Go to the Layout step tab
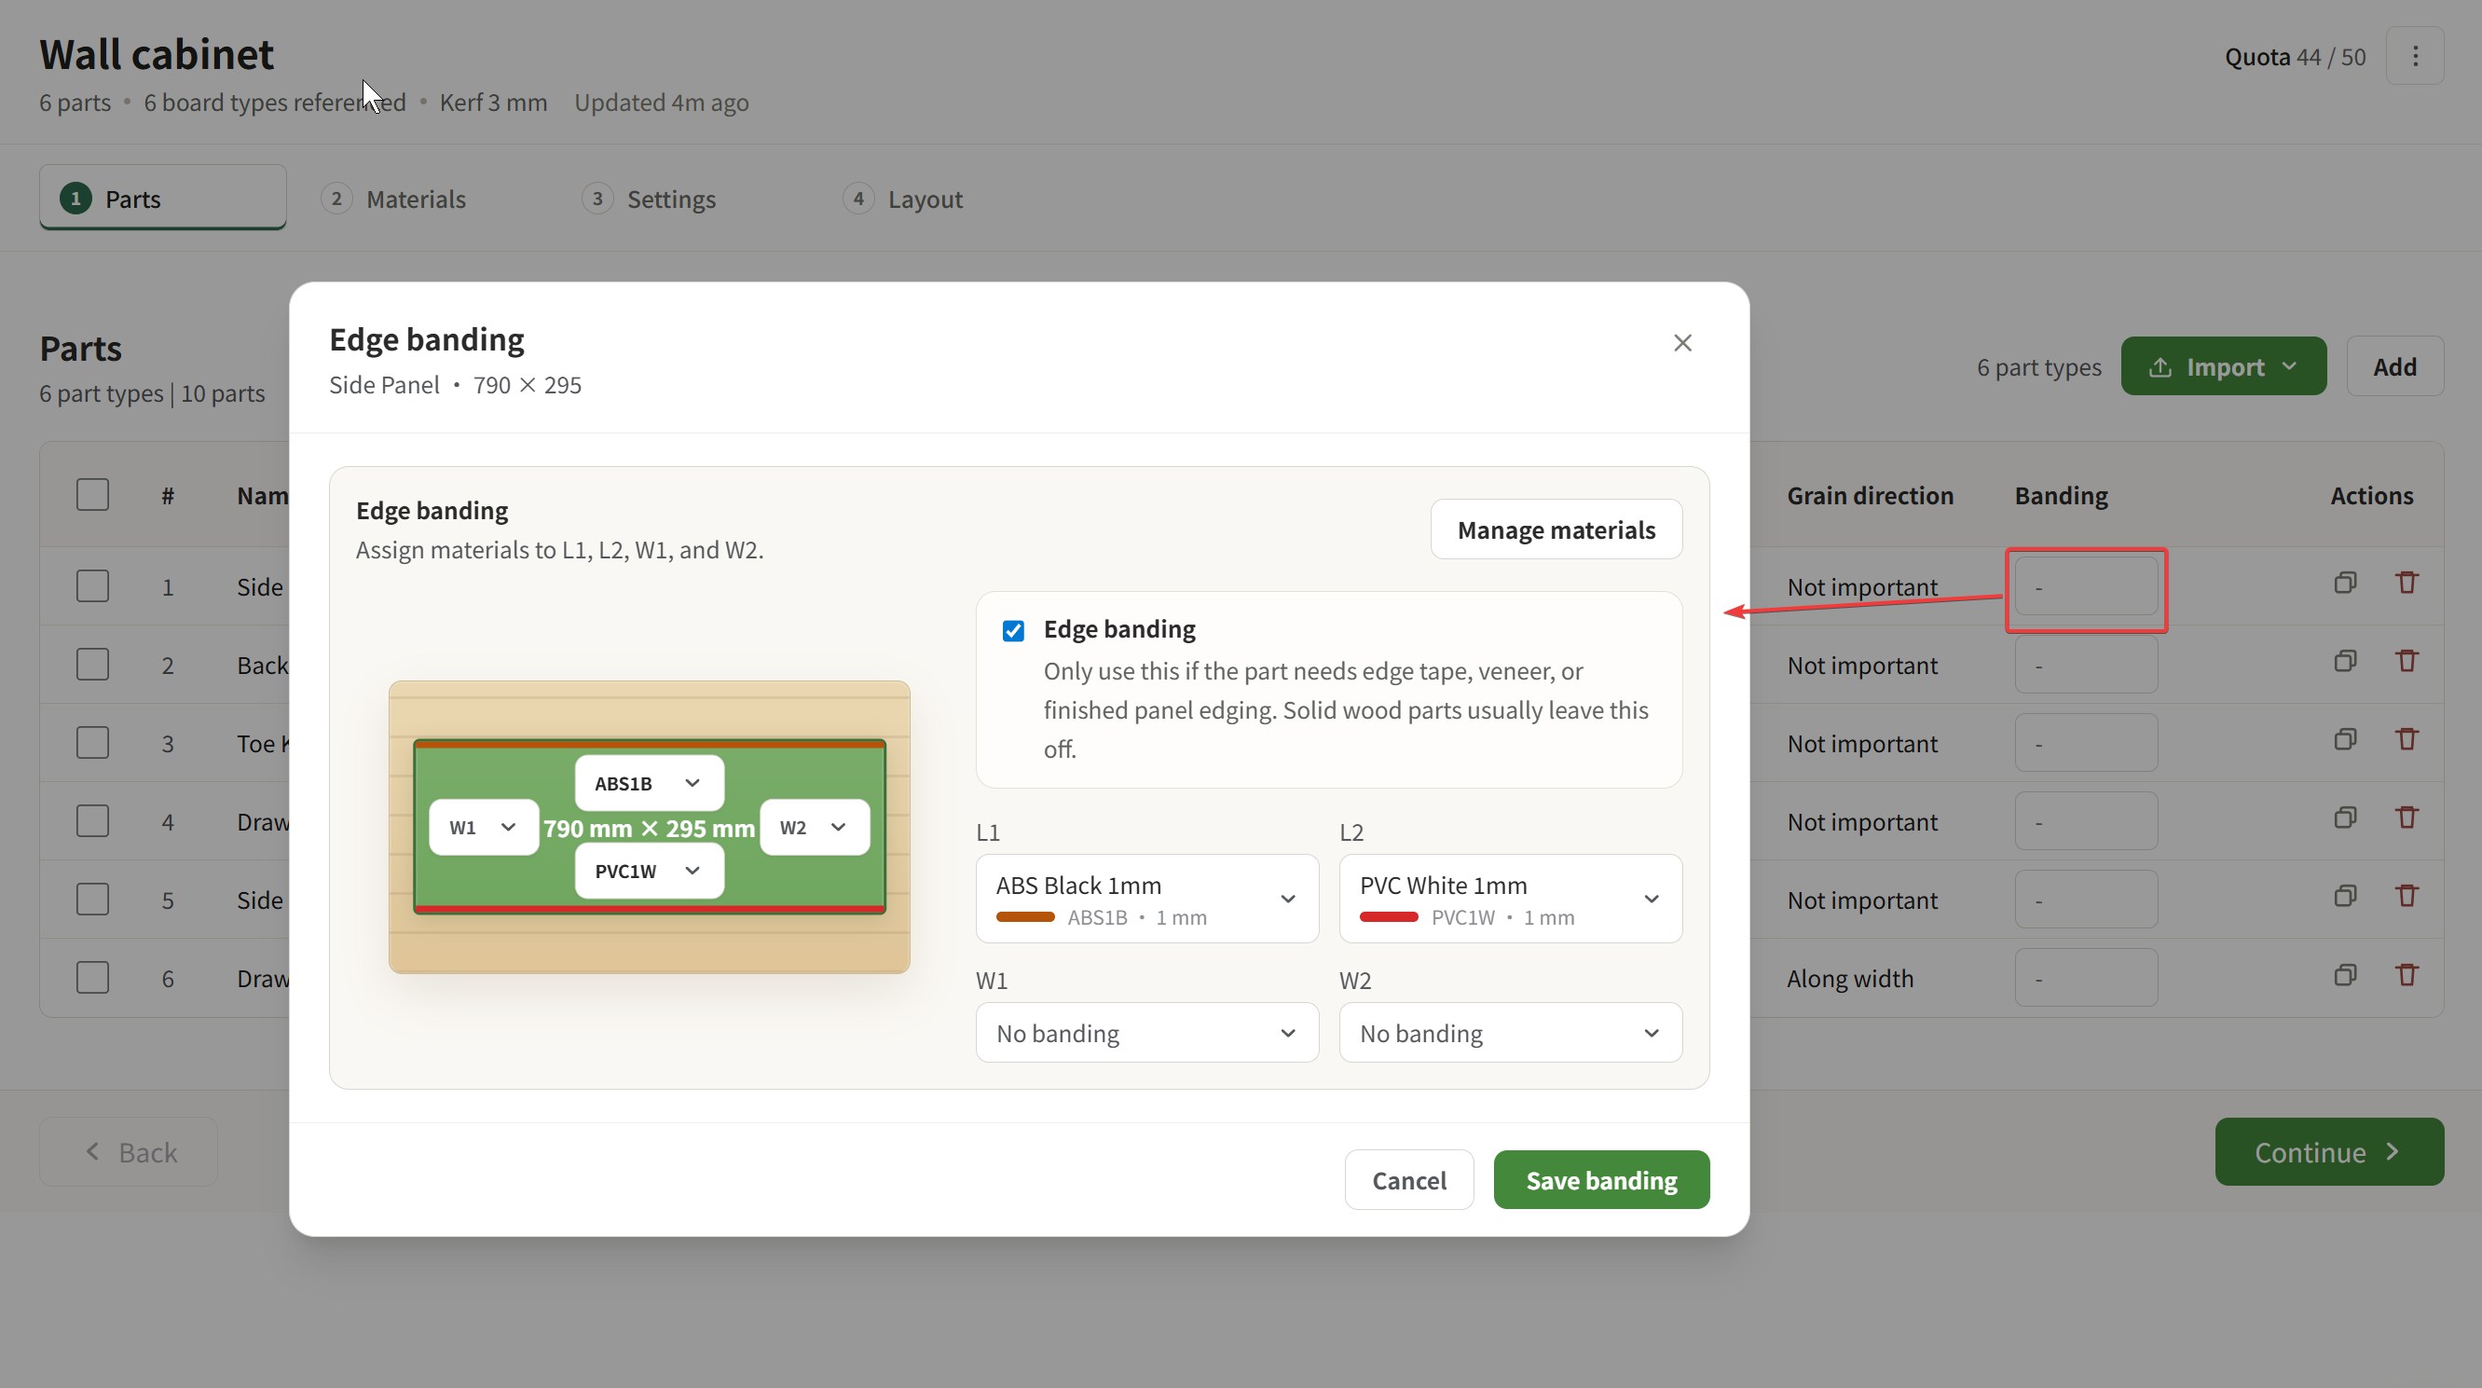This screenshot has height=1388, width=2482. 923,199
